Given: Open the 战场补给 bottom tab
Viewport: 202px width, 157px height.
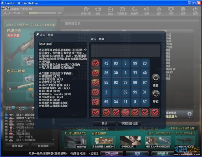Looking at the screenshot, I should [162, 153].
